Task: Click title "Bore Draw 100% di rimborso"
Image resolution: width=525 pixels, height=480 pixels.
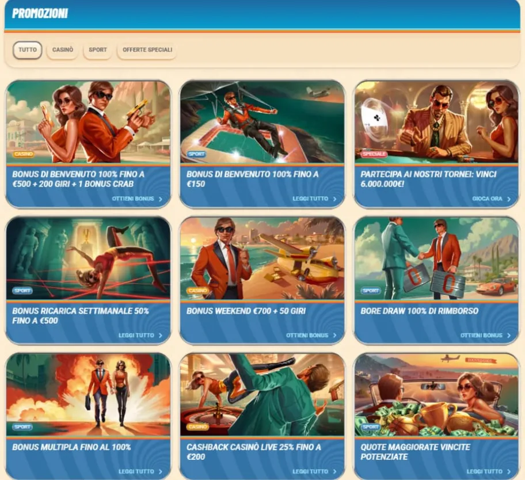Action: (x=420, y=311)
